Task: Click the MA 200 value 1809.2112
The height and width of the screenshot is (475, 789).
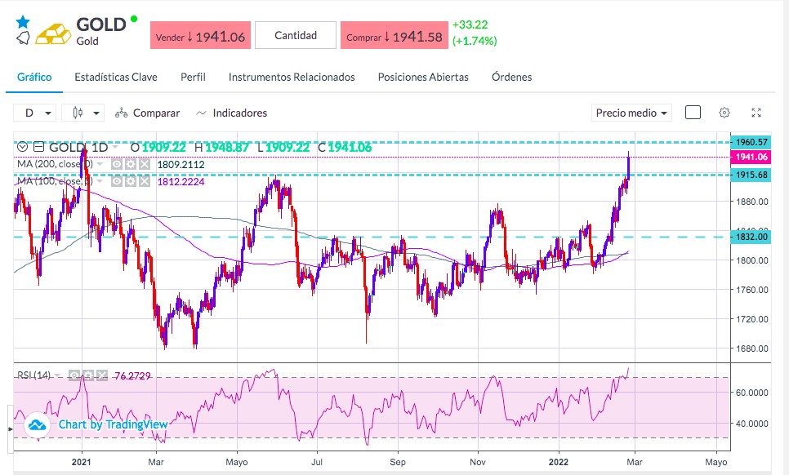Action: click(181, 164)
